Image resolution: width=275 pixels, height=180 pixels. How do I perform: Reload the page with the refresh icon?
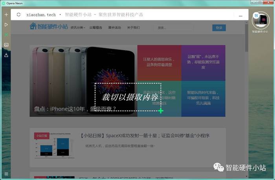18,15
